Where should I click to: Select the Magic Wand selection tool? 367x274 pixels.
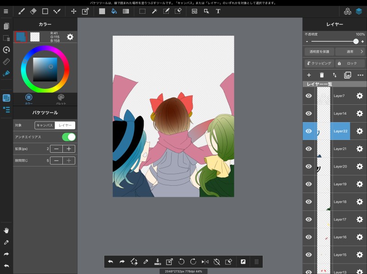(155, 11)
